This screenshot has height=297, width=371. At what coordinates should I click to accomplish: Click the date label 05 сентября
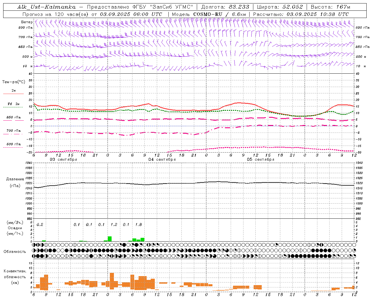point(261,160)
